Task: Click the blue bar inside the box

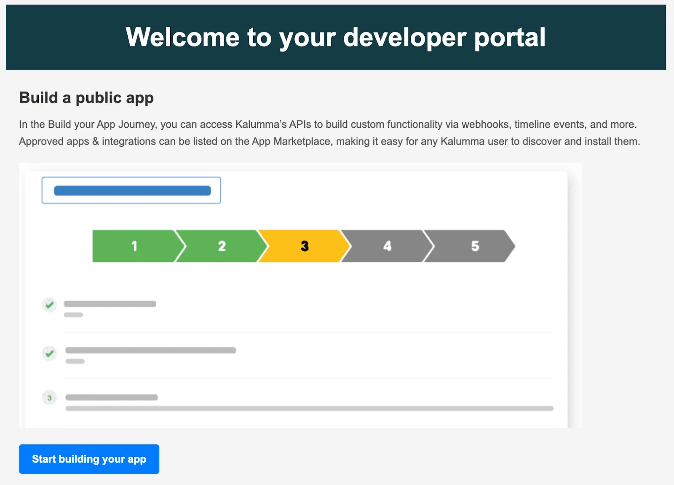Action: pos(132,191)
